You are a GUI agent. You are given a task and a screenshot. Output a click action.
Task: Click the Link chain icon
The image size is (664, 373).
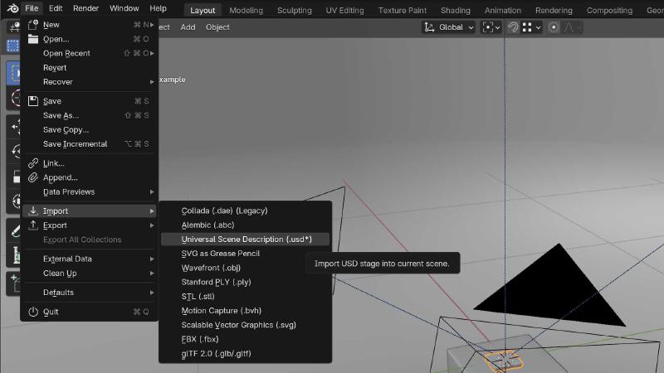pos(33,163)
